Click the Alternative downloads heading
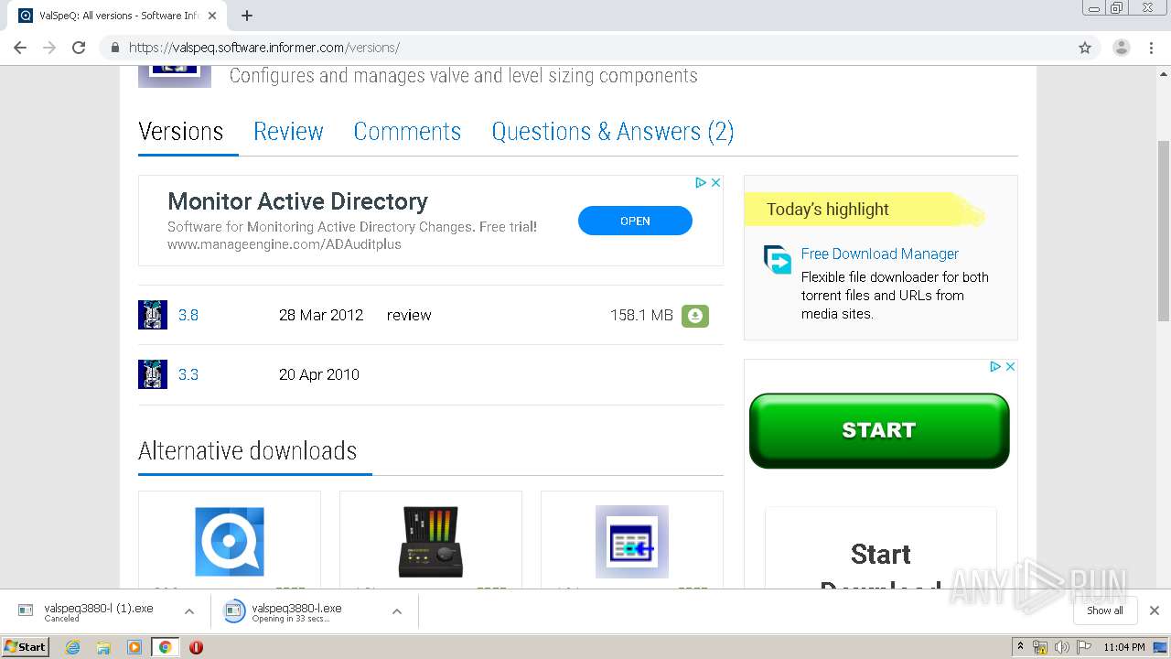Screen dimensions: 1171x659 [247, 451]
